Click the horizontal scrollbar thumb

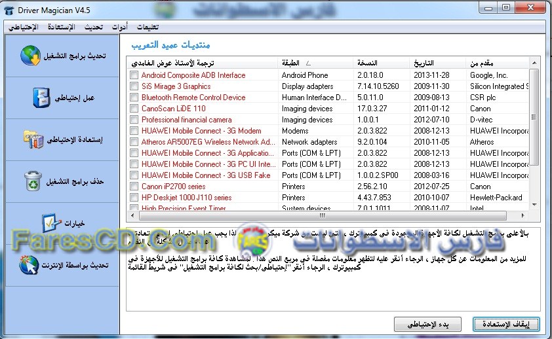tap(323, 216)
